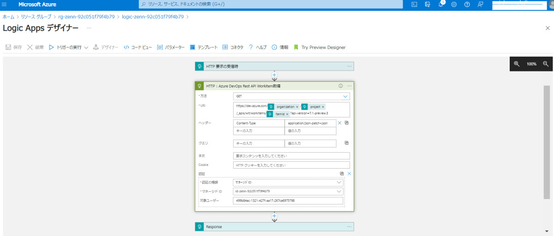
Task: Open the ellipsis menu on the Response card
Action: click(x=349, y=227)
